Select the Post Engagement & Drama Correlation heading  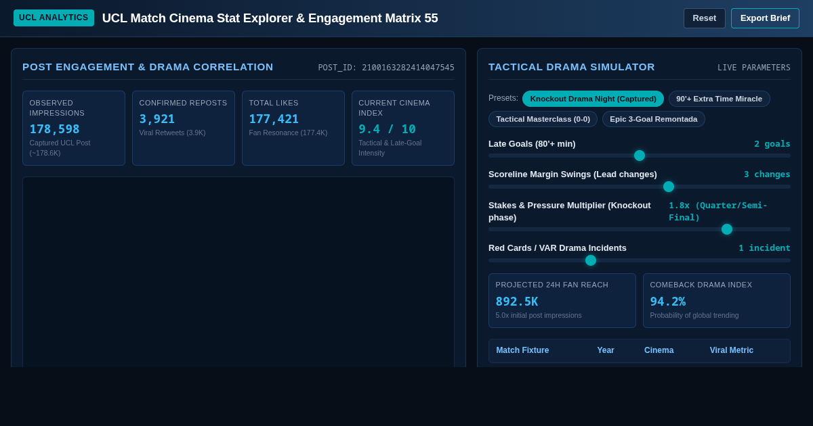tap(148, 67)
